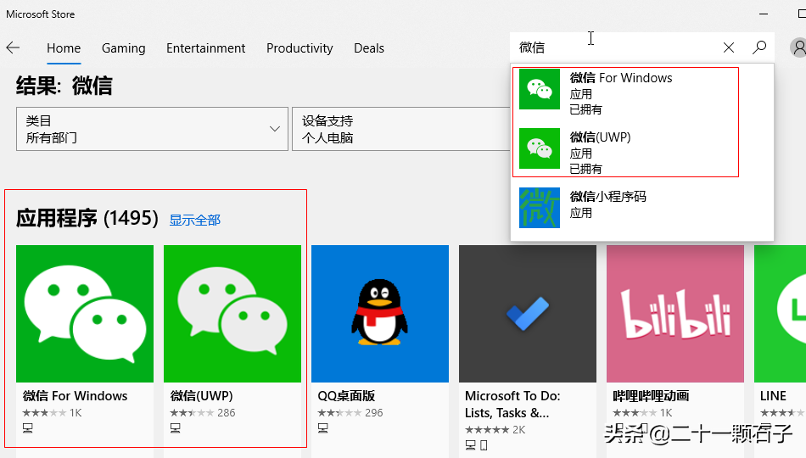Click PC device icon under 微信 For Windows
The height and width of the screenshot is (458, 806).
click(28, 428)
